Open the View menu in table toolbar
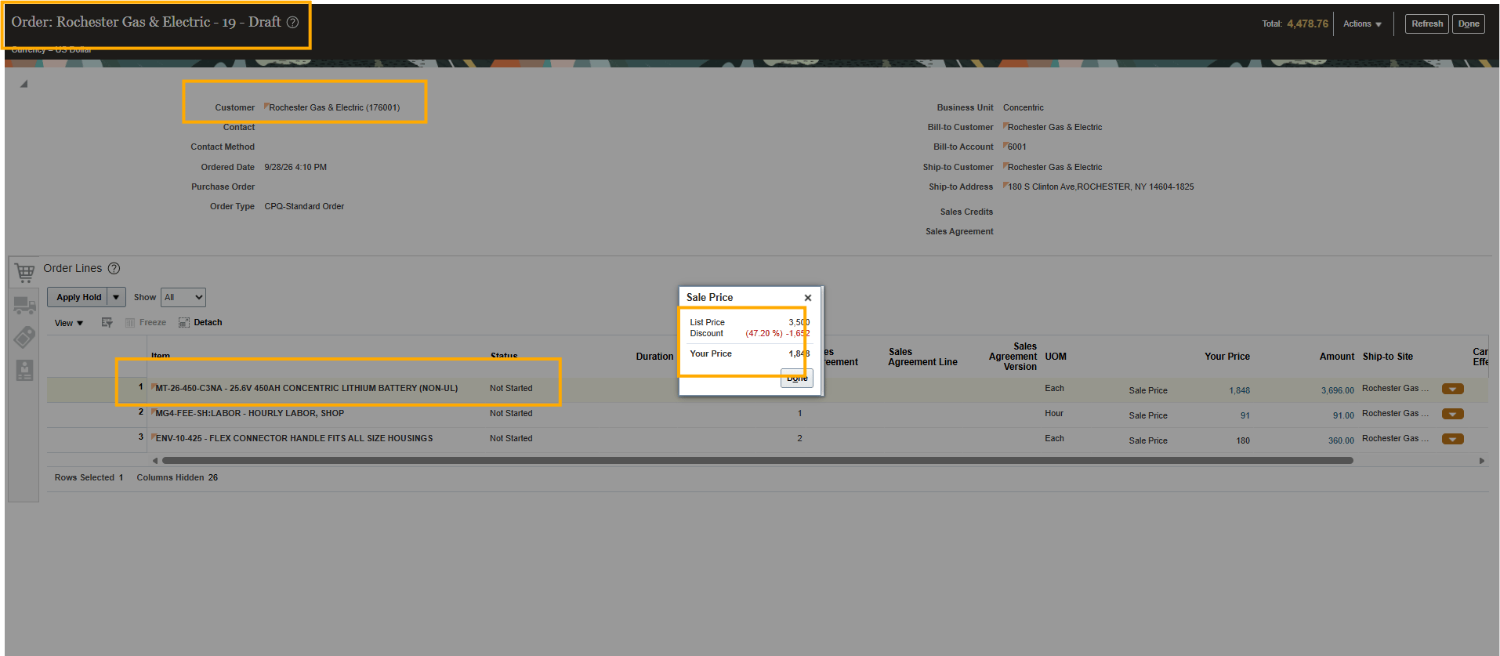 (x=69, y=323)
